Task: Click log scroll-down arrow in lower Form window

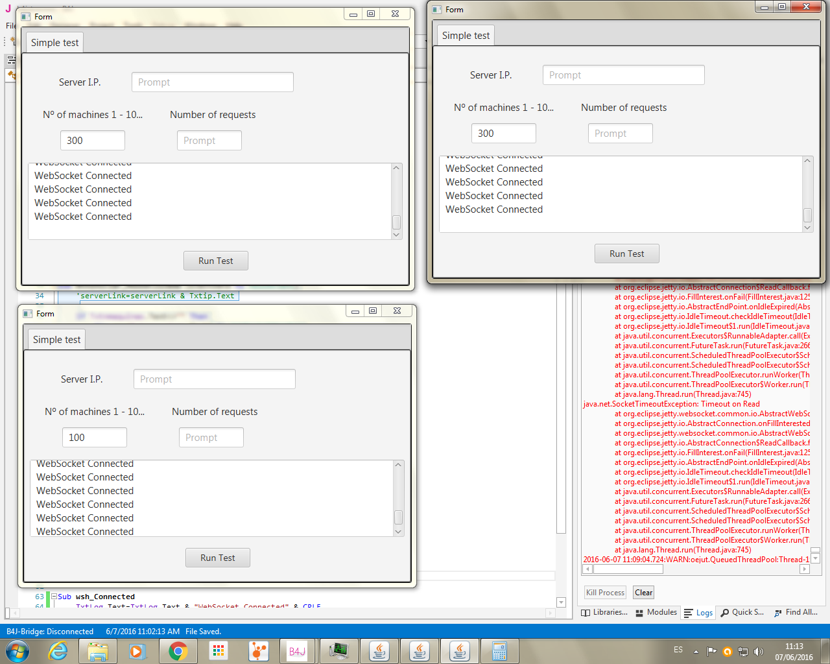Action: pos(398,532)
